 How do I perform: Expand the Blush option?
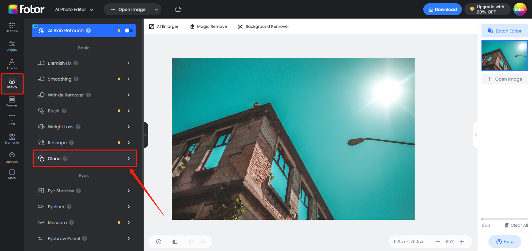129,111
